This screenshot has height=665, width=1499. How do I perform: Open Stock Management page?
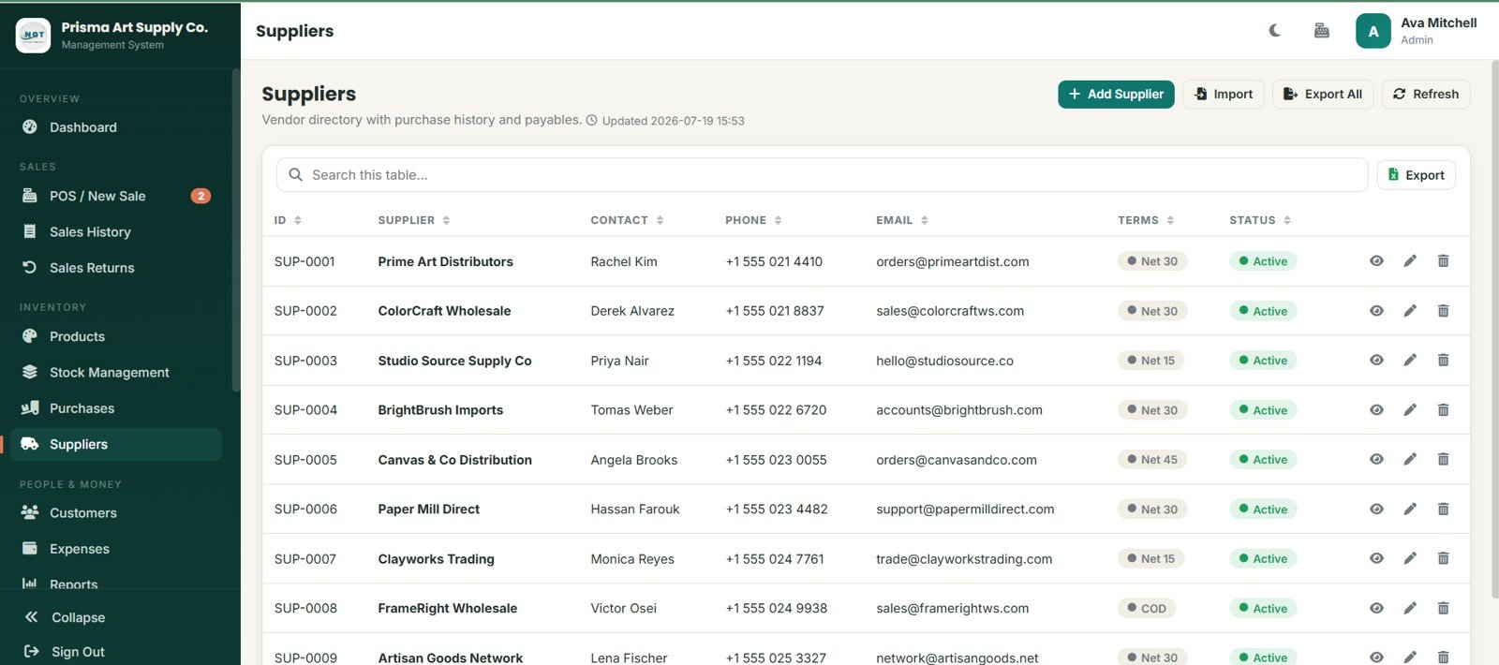pyautogui.click(x=116, y=373)
